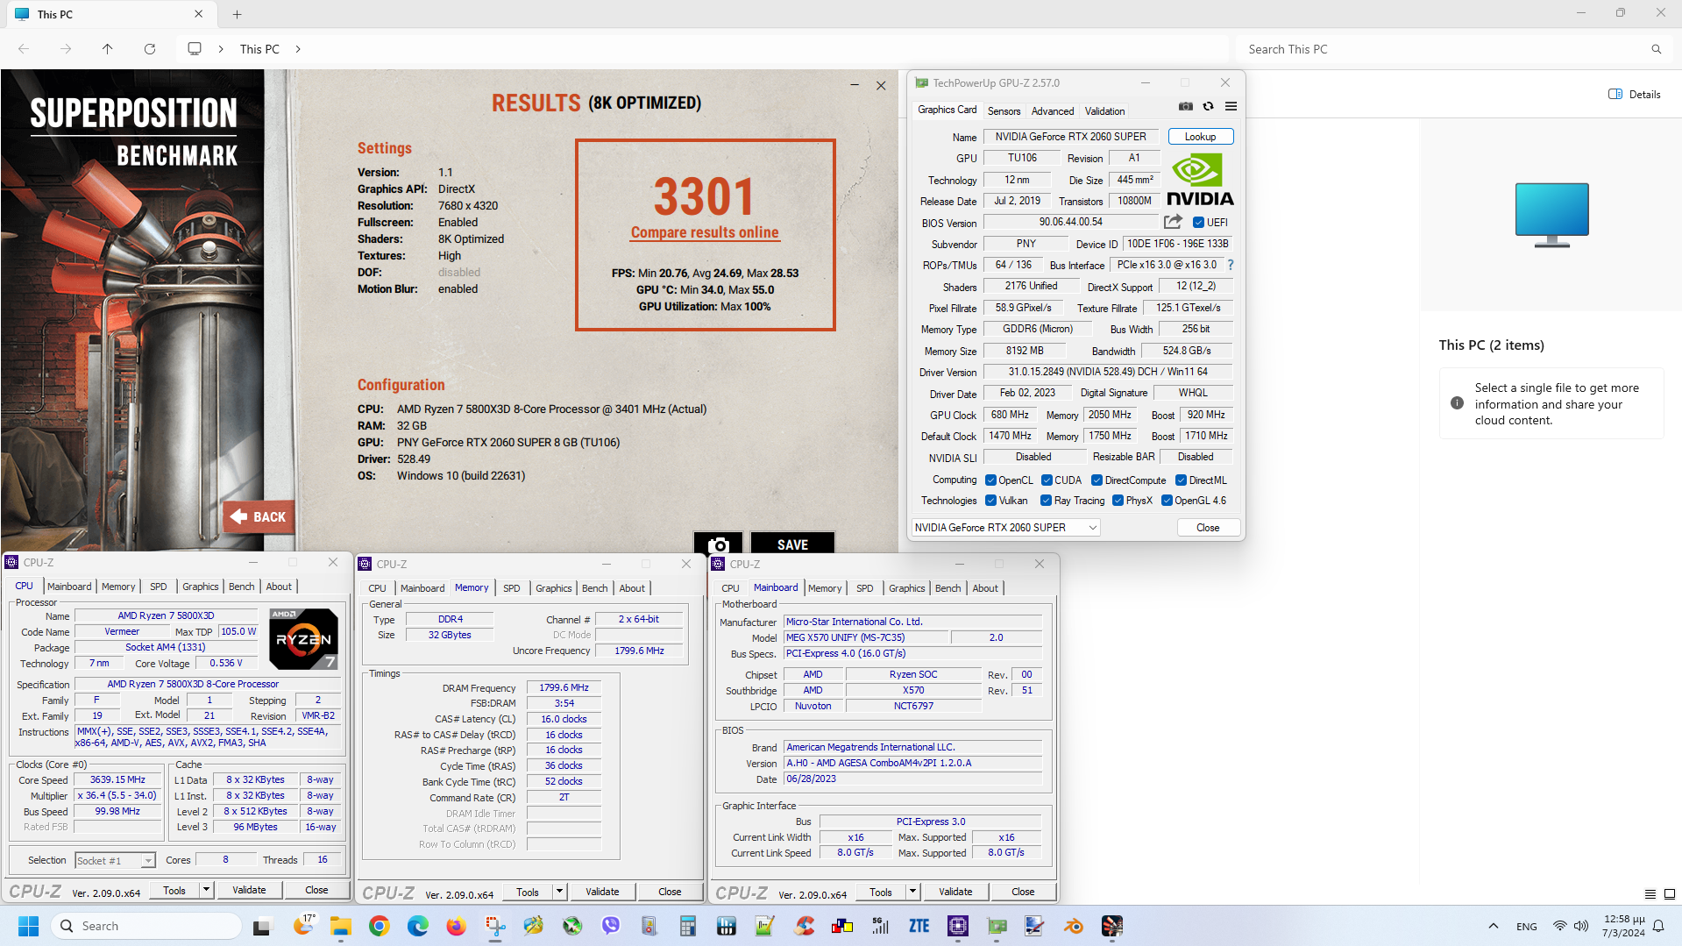Click the CPU-Z icon on the taskbar

pyautogui.click(x=958, y=926)
